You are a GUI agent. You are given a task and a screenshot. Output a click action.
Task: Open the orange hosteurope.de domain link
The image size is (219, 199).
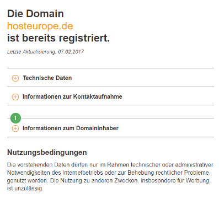(40, 26)
